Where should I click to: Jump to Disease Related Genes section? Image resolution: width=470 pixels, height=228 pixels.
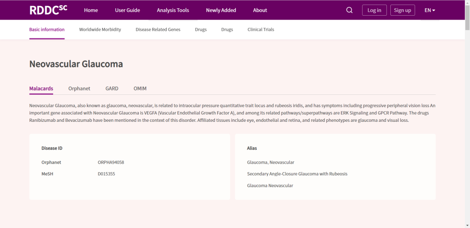[x=158, y=30]
